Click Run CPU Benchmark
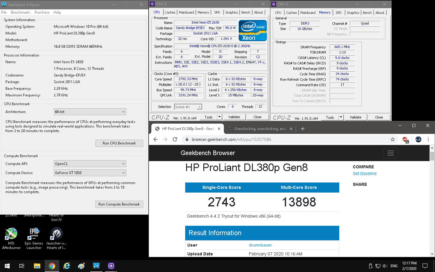Image resolution: width=435 pixels, height=272 pixels. pos(119,143)
